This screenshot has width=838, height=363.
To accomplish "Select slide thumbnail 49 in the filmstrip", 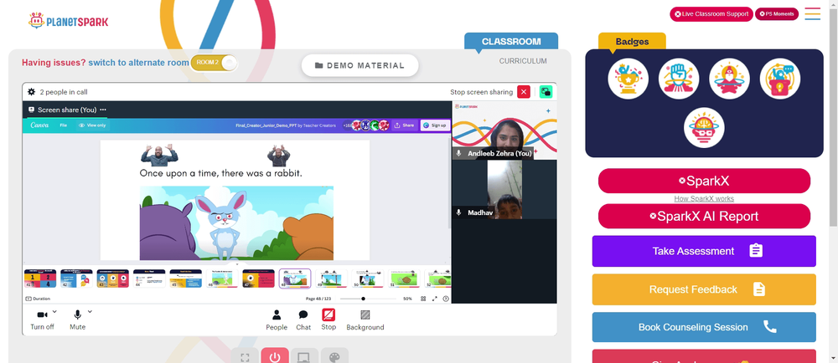I will 331,279.
